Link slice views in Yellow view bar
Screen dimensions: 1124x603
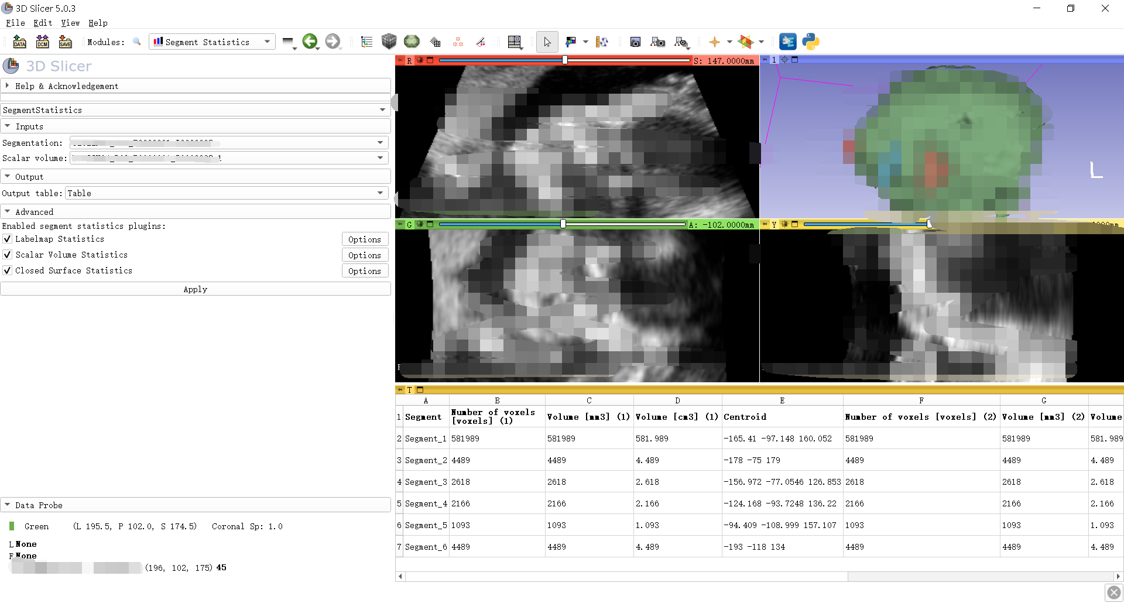coord(784,224)
